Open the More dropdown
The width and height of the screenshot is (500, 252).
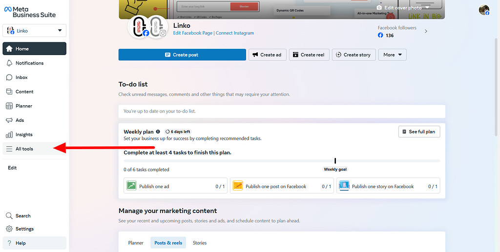tap(392, 55)
